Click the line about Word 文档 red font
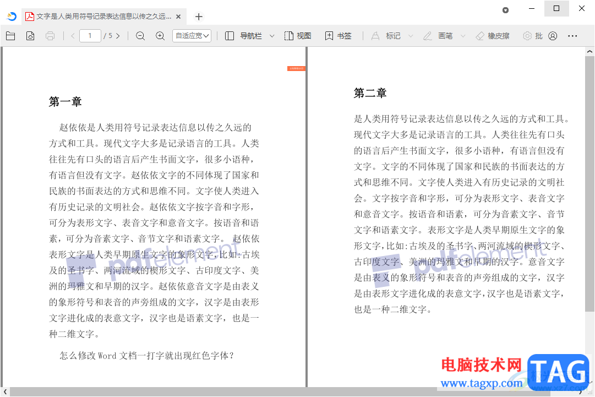The height and width of the screenshot is (397, 595). coord(147,356)
